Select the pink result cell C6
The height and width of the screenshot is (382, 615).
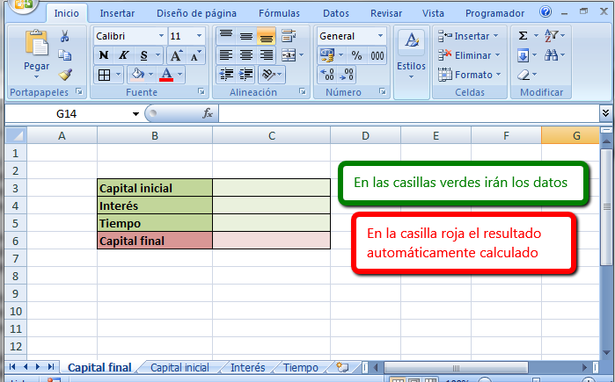(271, 241)
